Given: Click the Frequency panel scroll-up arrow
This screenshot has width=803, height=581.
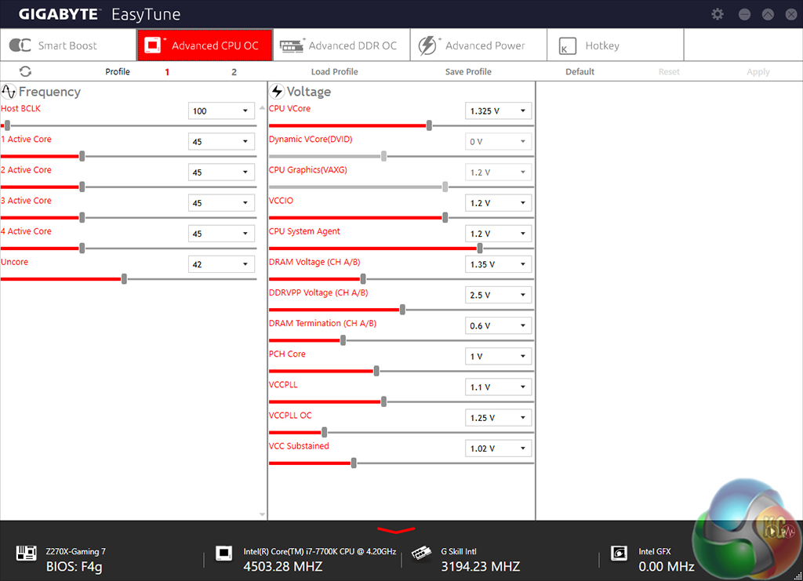Looking at the screenshot, I should tap(262, 108).
